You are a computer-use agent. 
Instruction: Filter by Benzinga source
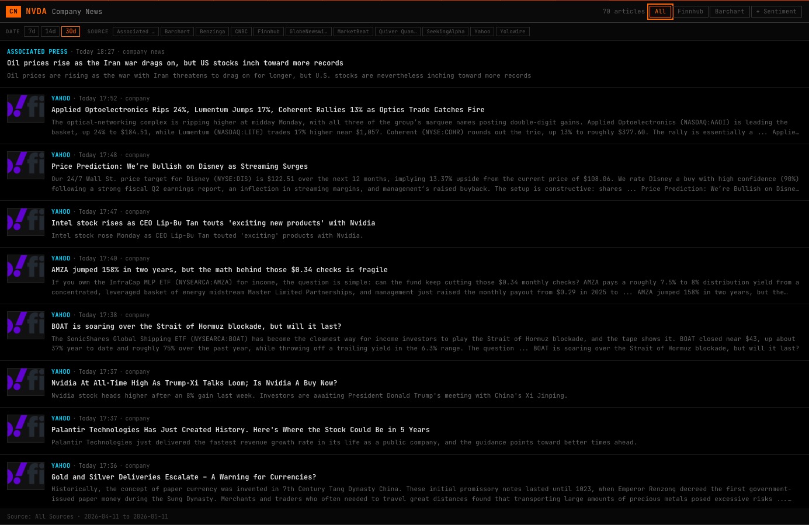213,32
